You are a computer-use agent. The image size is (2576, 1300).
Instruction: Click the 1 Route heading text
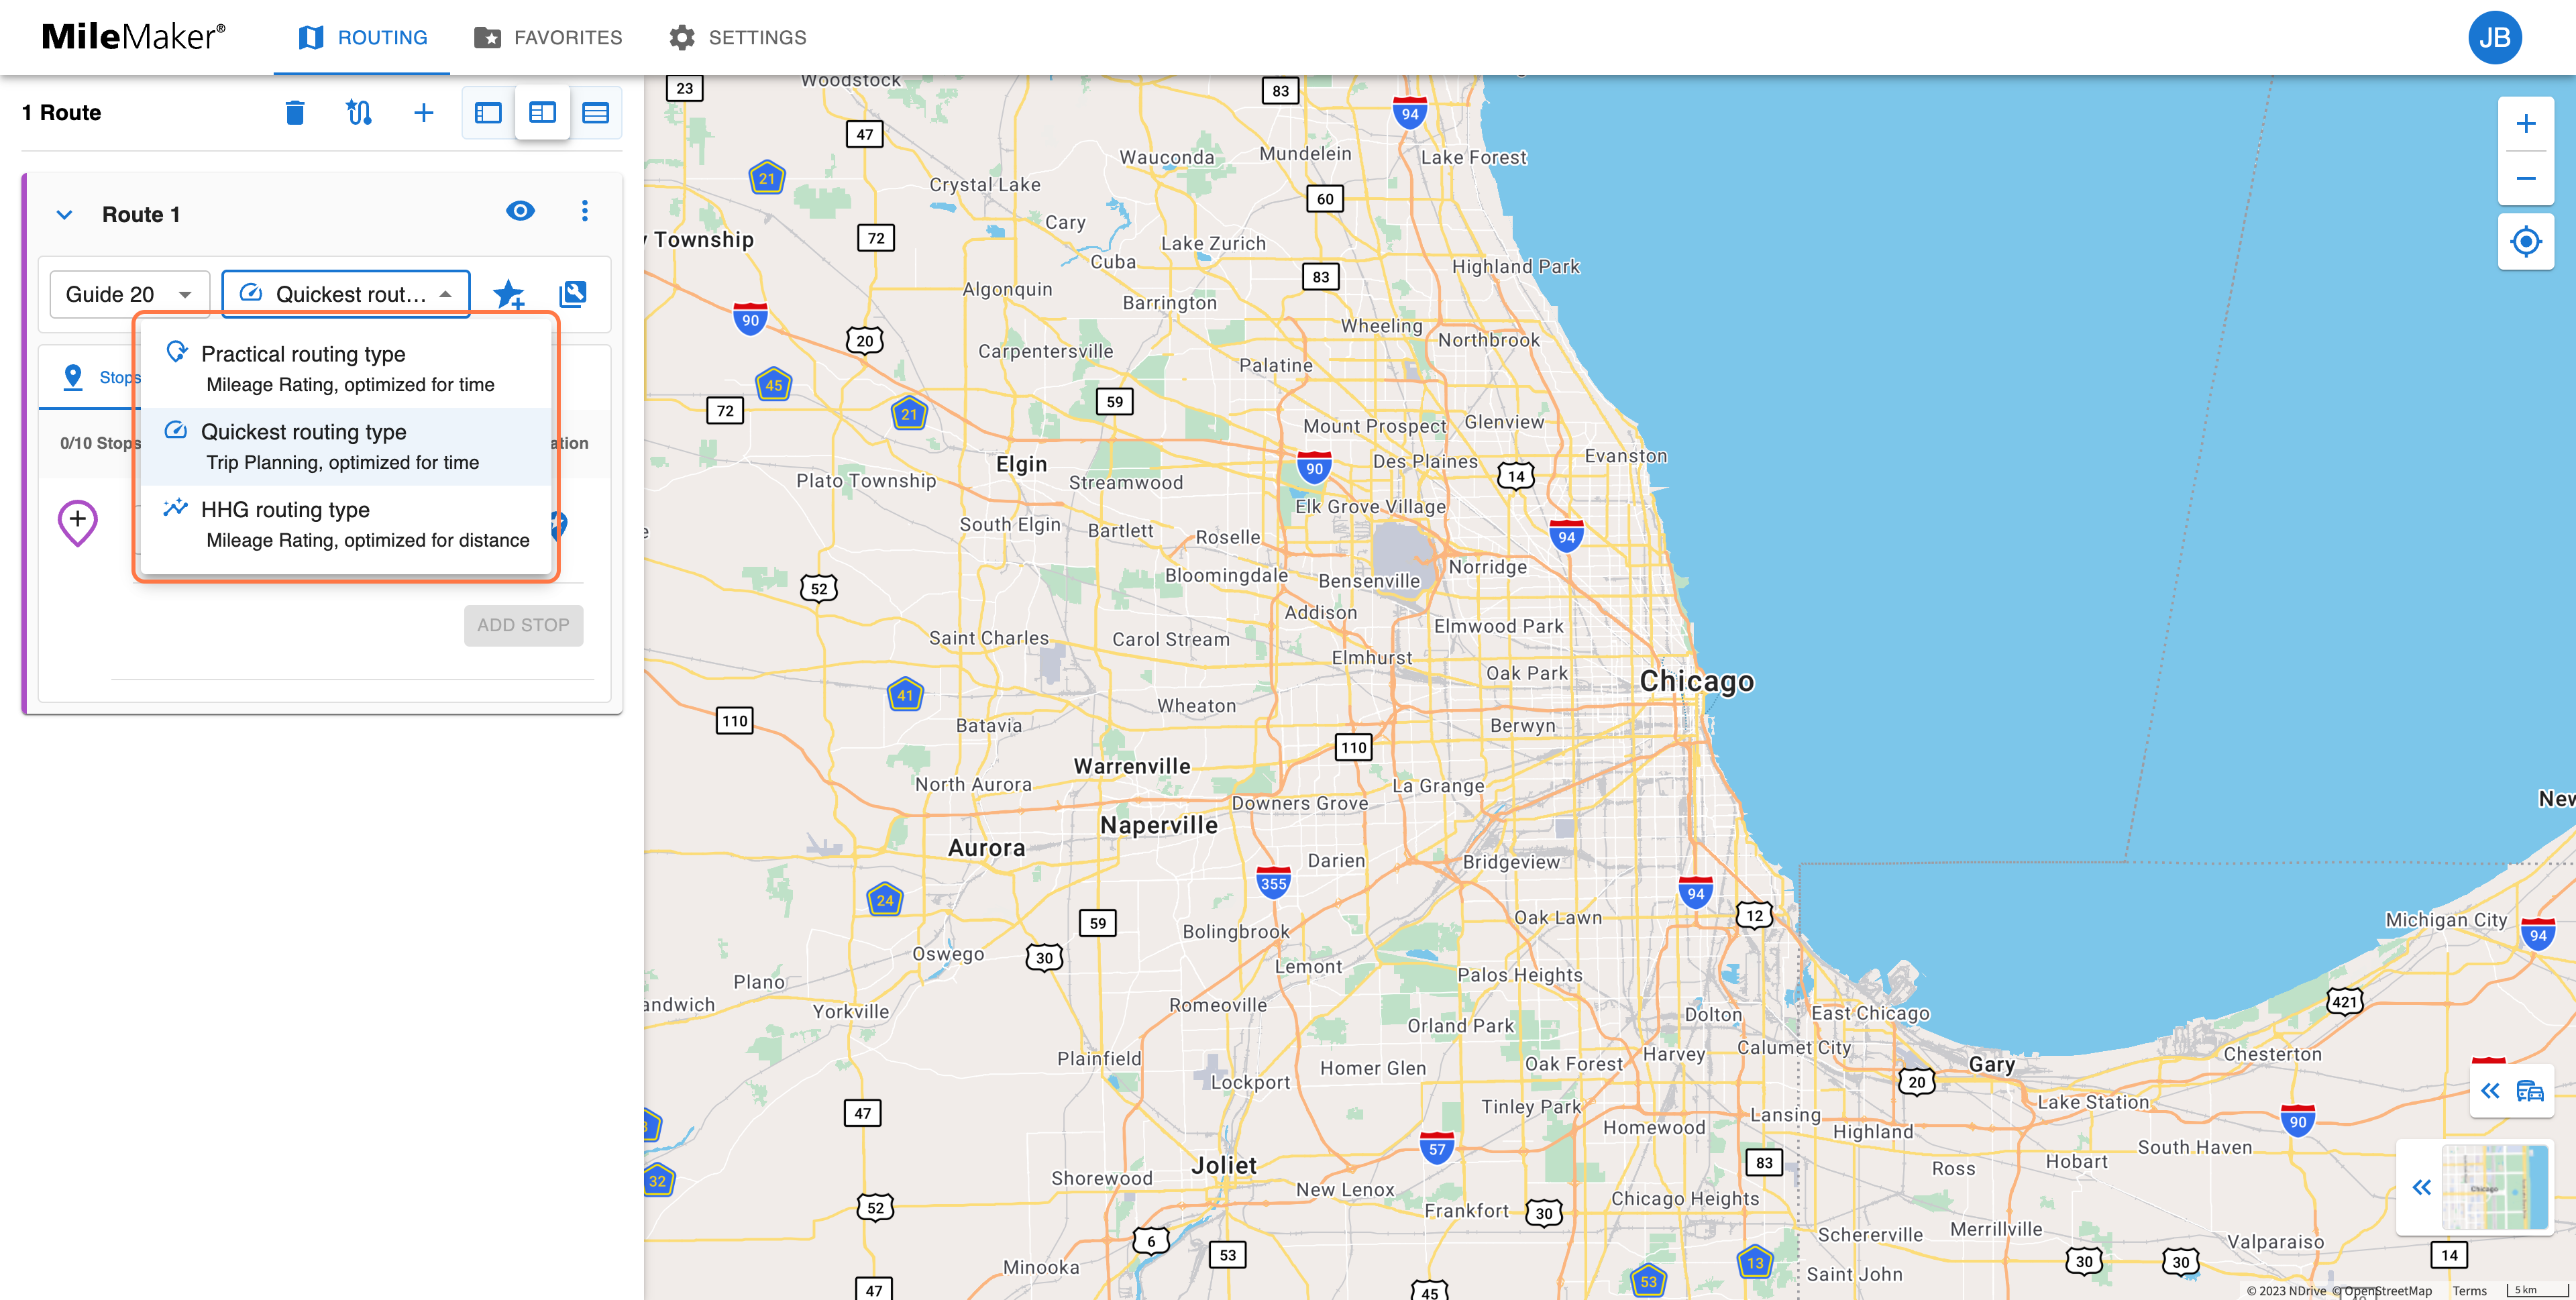[61, 113]
